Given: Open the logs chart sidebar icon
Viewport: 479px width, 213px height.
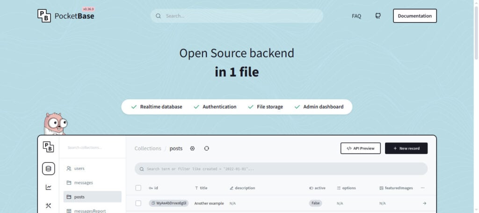Looking at the screenshot, I should (48, 187).
